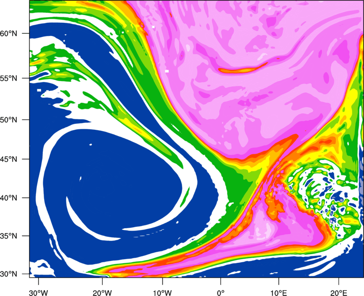Screen dimensions: 364x296
Task: Click the 30°W longitude label
Action: (39, 293)
